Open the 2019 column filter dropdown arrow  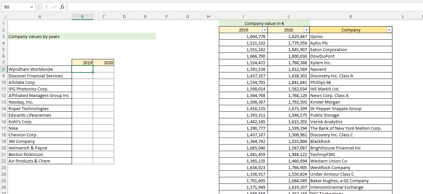(265, 30)
